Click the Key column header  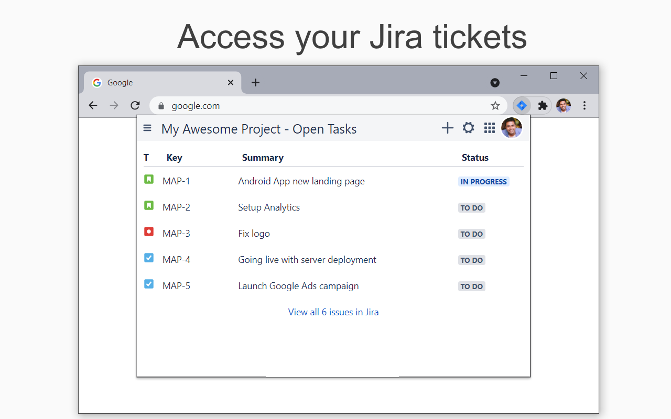[174, 158]
